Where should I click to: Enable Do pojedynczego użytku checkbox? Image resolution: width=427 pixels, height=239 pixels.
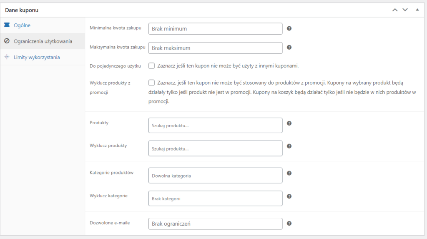click(151, 65)
